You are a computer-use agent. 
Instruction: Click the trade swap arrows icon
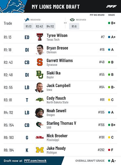65,23
